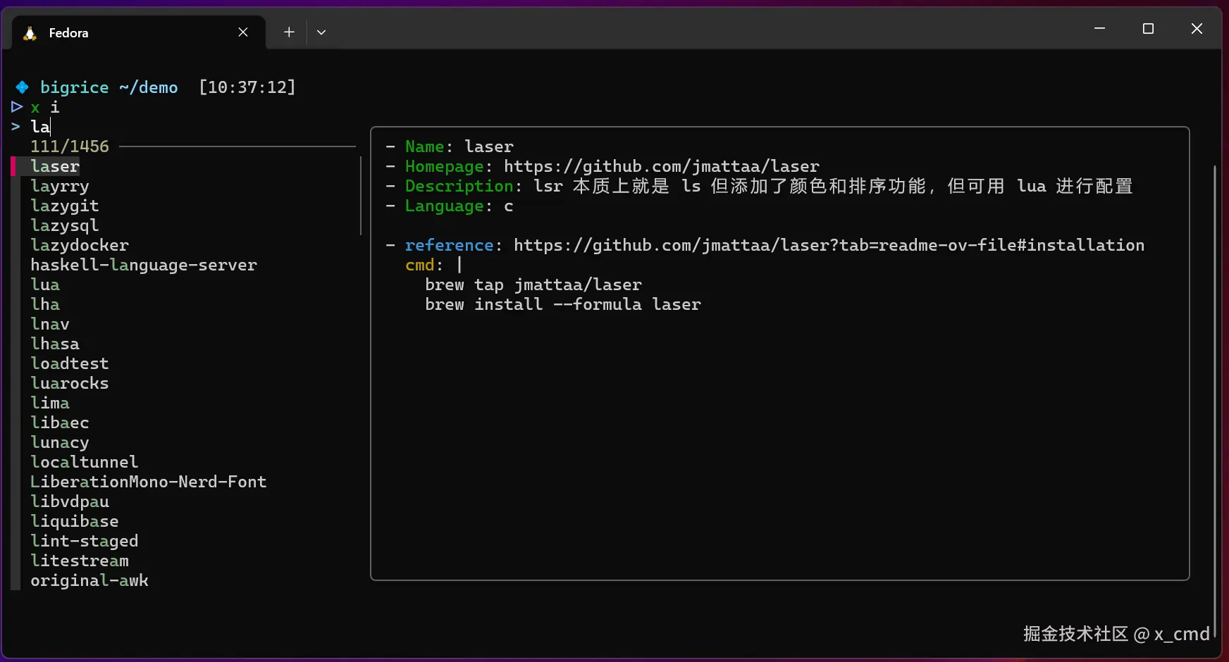Pick LiberationMono-Nerd-Font from the list
The image size is (1229, 662).
(148, 482)
